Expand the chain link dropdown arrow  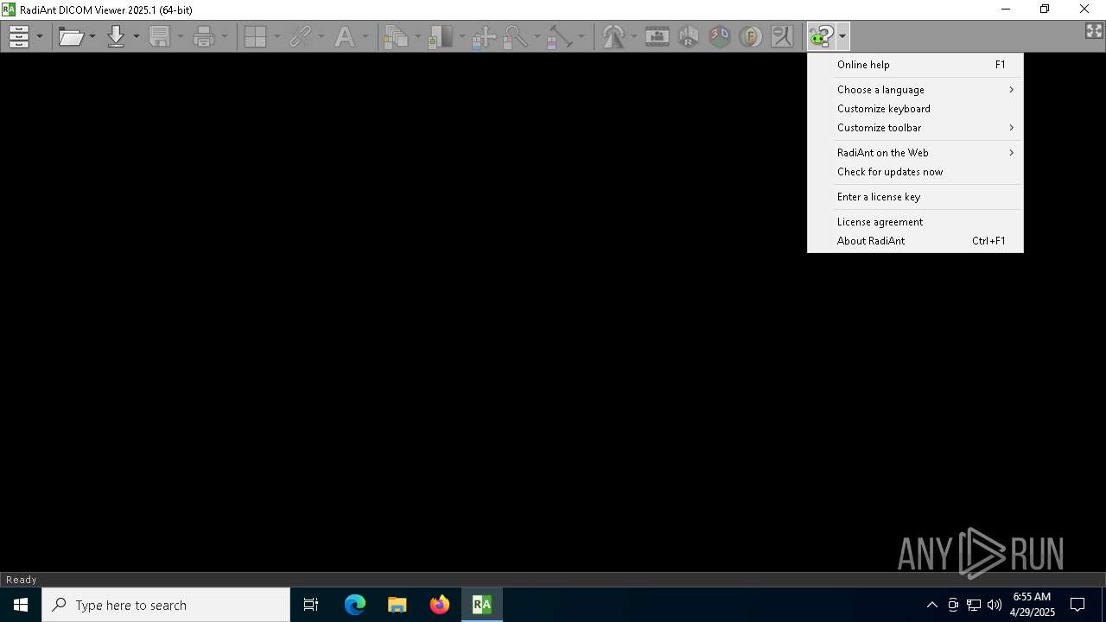point(321,36)
